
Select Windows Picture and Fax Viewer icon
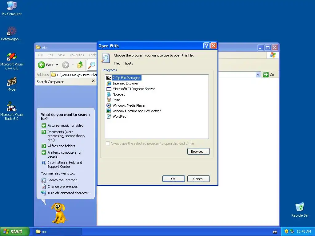coord(109,111)
